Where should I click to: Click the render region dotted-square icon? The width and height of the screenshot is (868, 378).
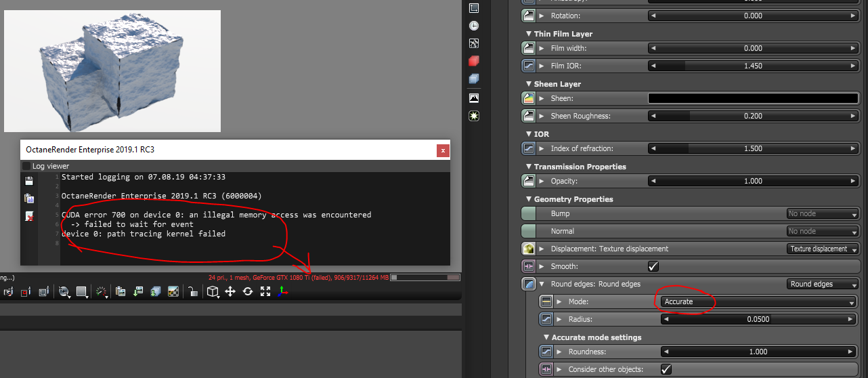(x=82, y=292)
